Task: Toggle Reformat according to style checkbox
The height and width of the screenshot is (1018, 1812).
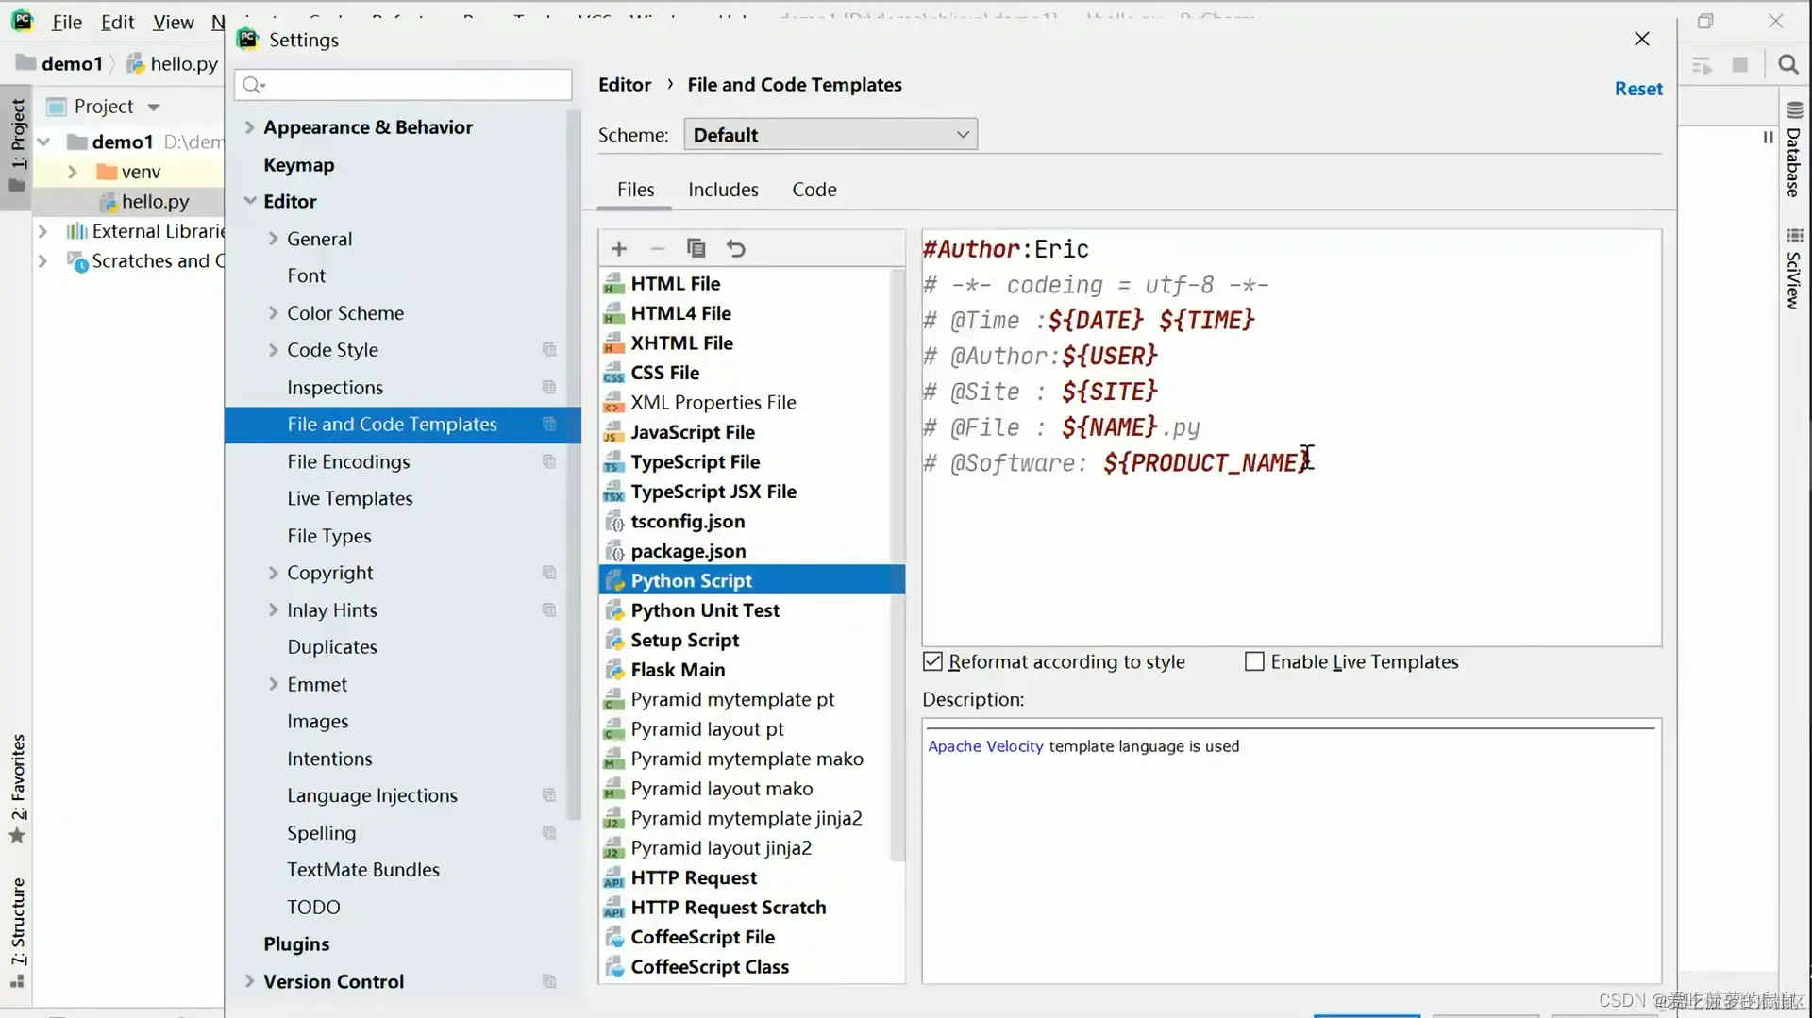Action: point(932,661)
